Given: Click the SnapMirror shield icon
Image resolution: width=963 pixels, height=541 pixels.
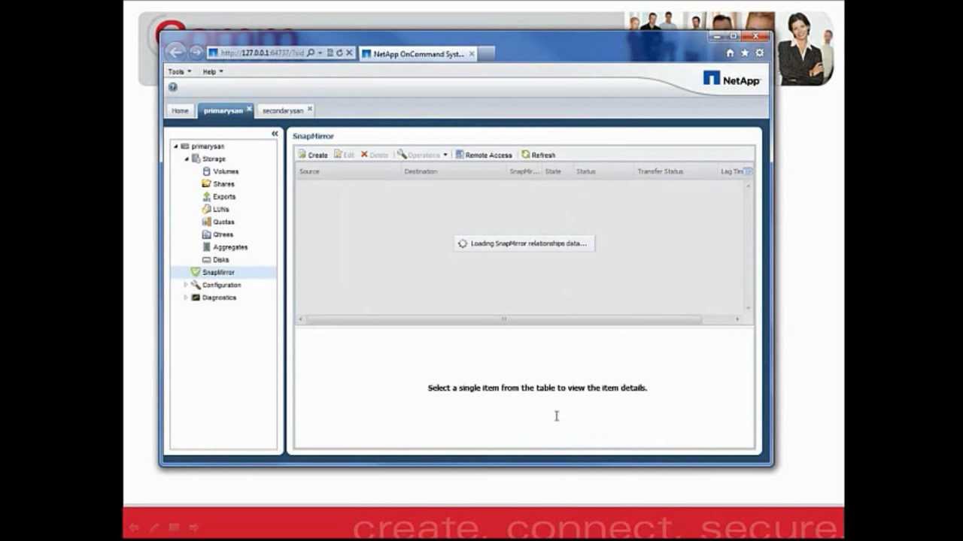Looking at the screenshot, I should (196, 272).
